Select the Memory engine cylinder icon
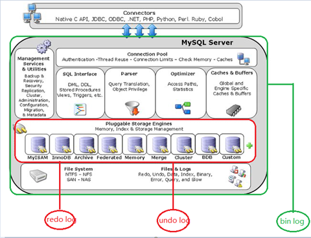 [x=135, y=144]
